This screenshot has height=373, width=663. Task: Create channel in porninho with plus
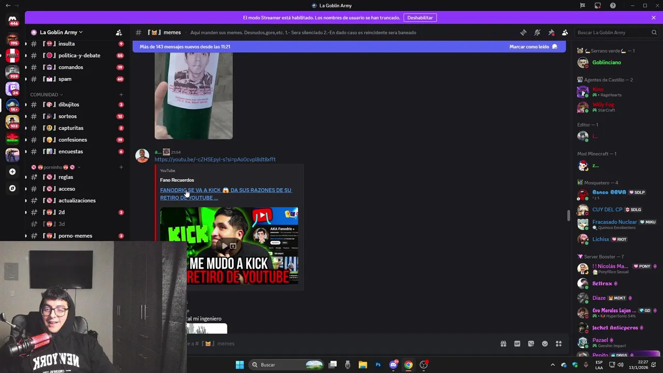click(121, 167)
